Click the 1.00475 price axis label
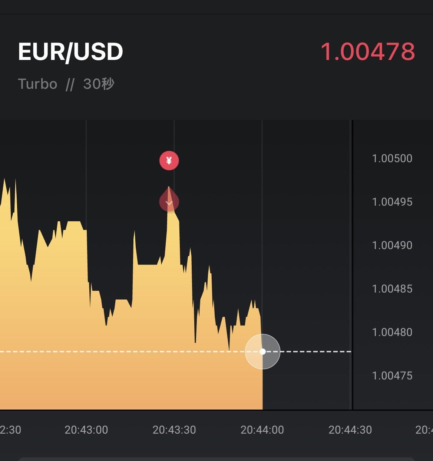The image size is (433, 461). click(392, 376)
